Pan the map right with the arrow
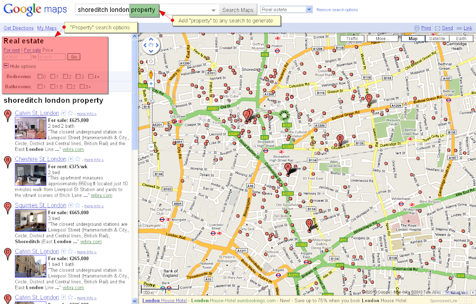This screenshot has width=476, height=304. (157, 45)
